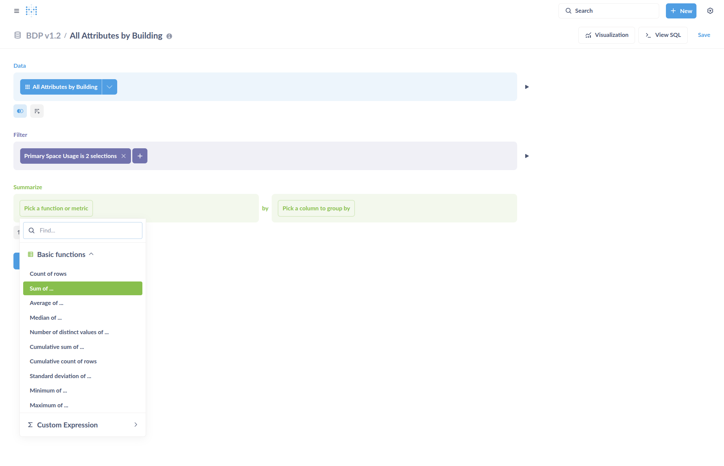Open the data source dropdown chevron
Viewport: 724px width, 466px height.
tap(109, 87)
